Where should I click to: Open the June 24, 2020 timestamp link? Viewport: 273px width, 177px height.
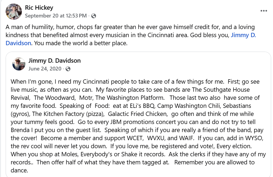(x=45, y=69)
